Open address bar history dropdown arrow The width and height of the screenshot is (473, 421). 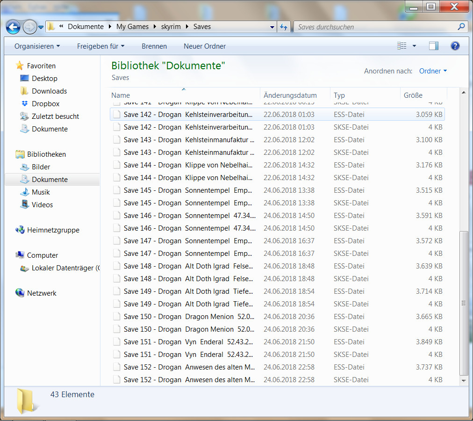(x=272, y=27)
